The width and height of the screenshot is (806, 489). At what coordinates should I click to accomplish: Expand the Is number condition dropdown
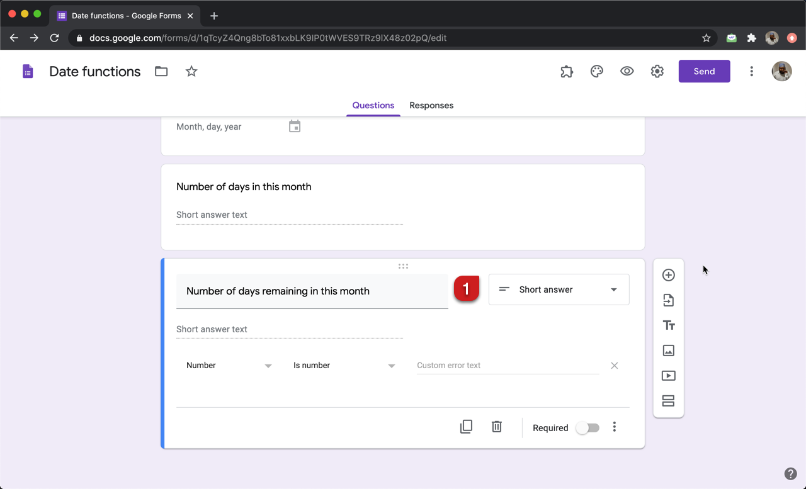point(345,365)
